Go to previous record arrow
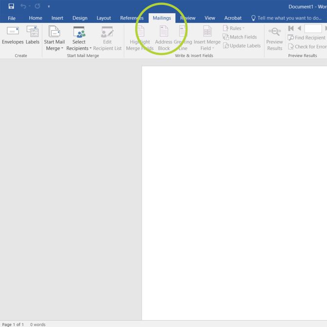The height and width of the screenshot is (327, 327). coord(299,28)
